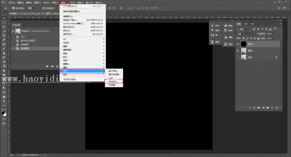Click the add layer mask icon
The image size is (291, 157).
pyautogui.click(x=258, y=108)
